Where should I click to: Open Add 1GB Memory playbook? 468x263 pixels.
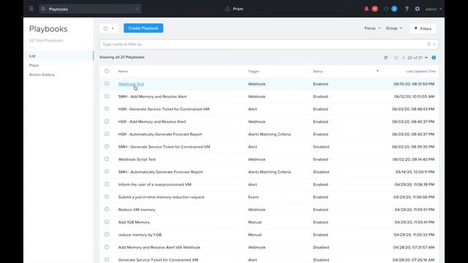[x=134, y=222]
